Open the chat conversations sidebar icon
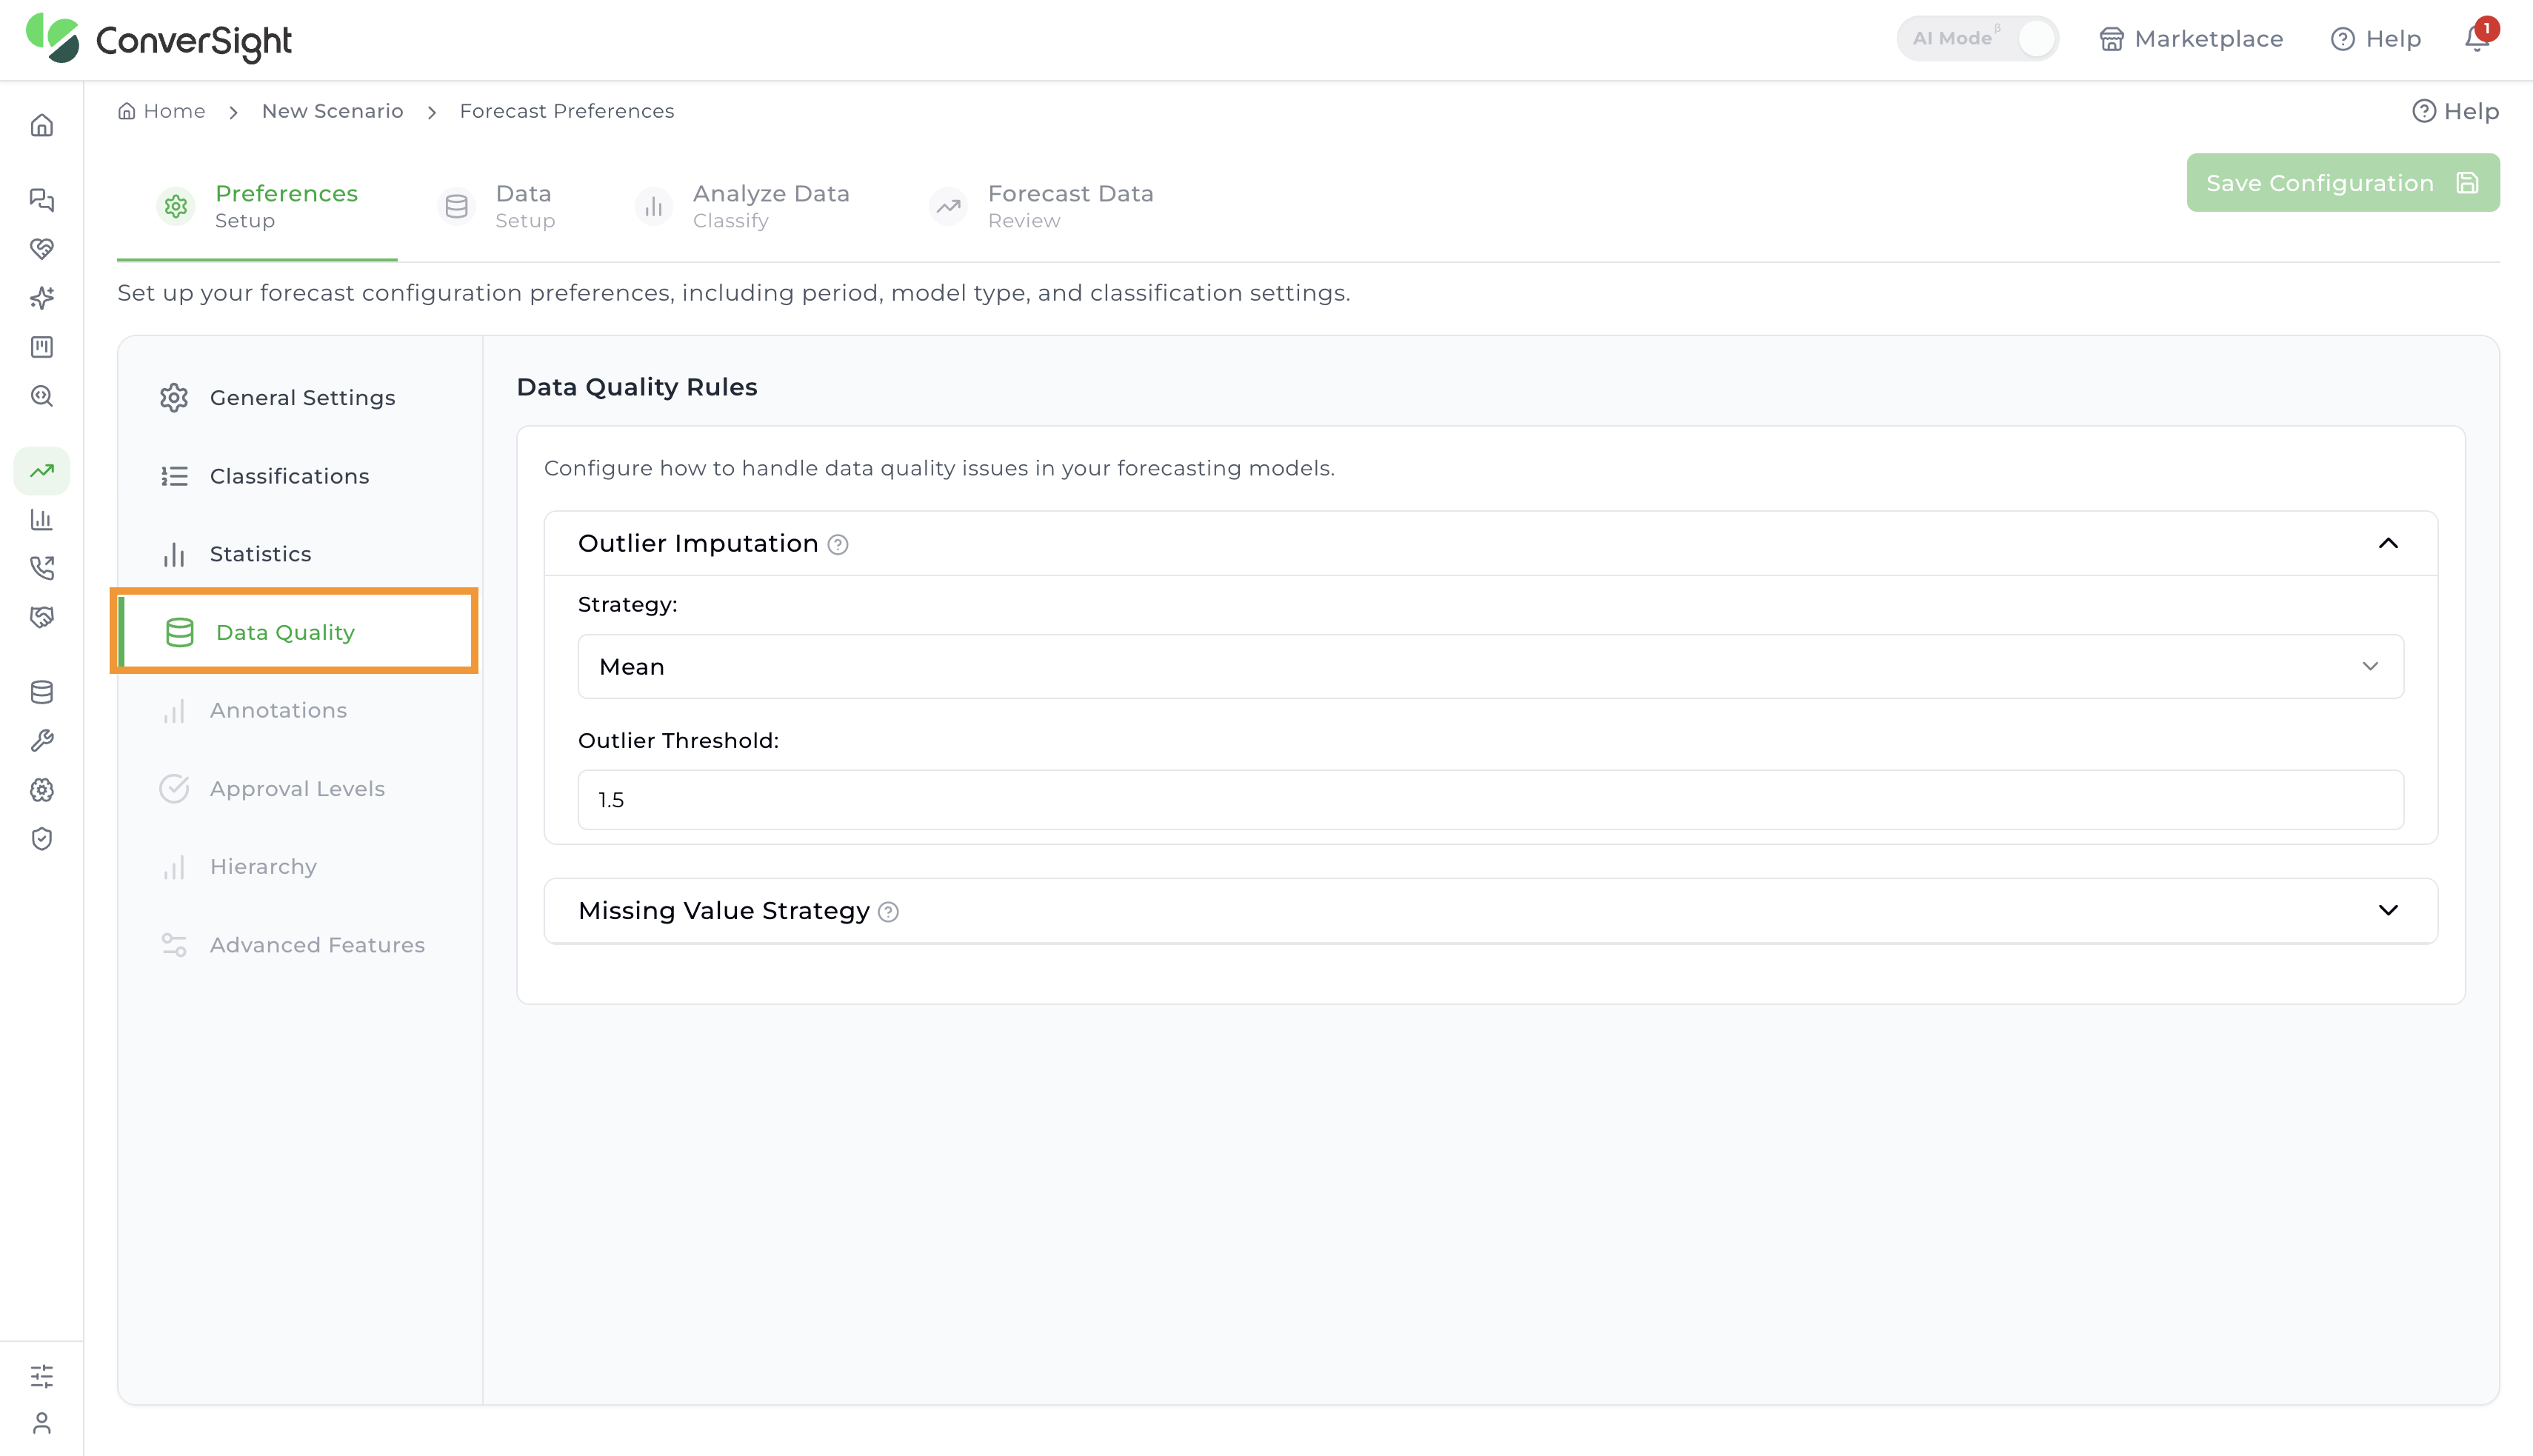The image size is (2533, 1456). tap(41, 199)
